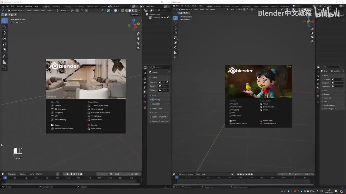
Task: Open recent file 11_mouth_01.blend
Action: [99, 106]
